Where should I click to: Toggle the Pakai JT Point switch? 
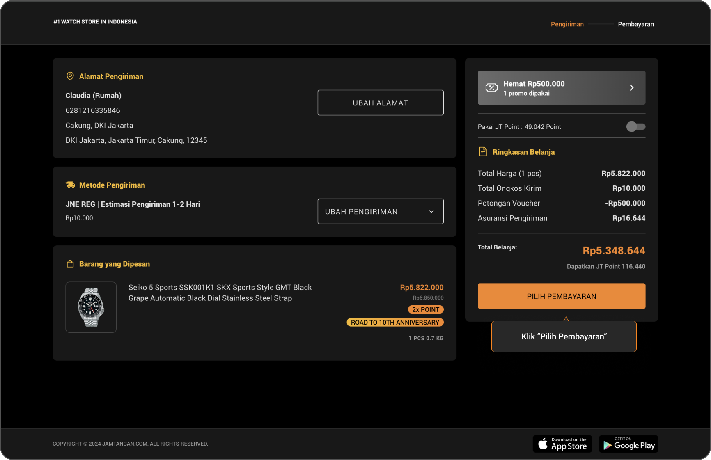[x=635, y=127]
